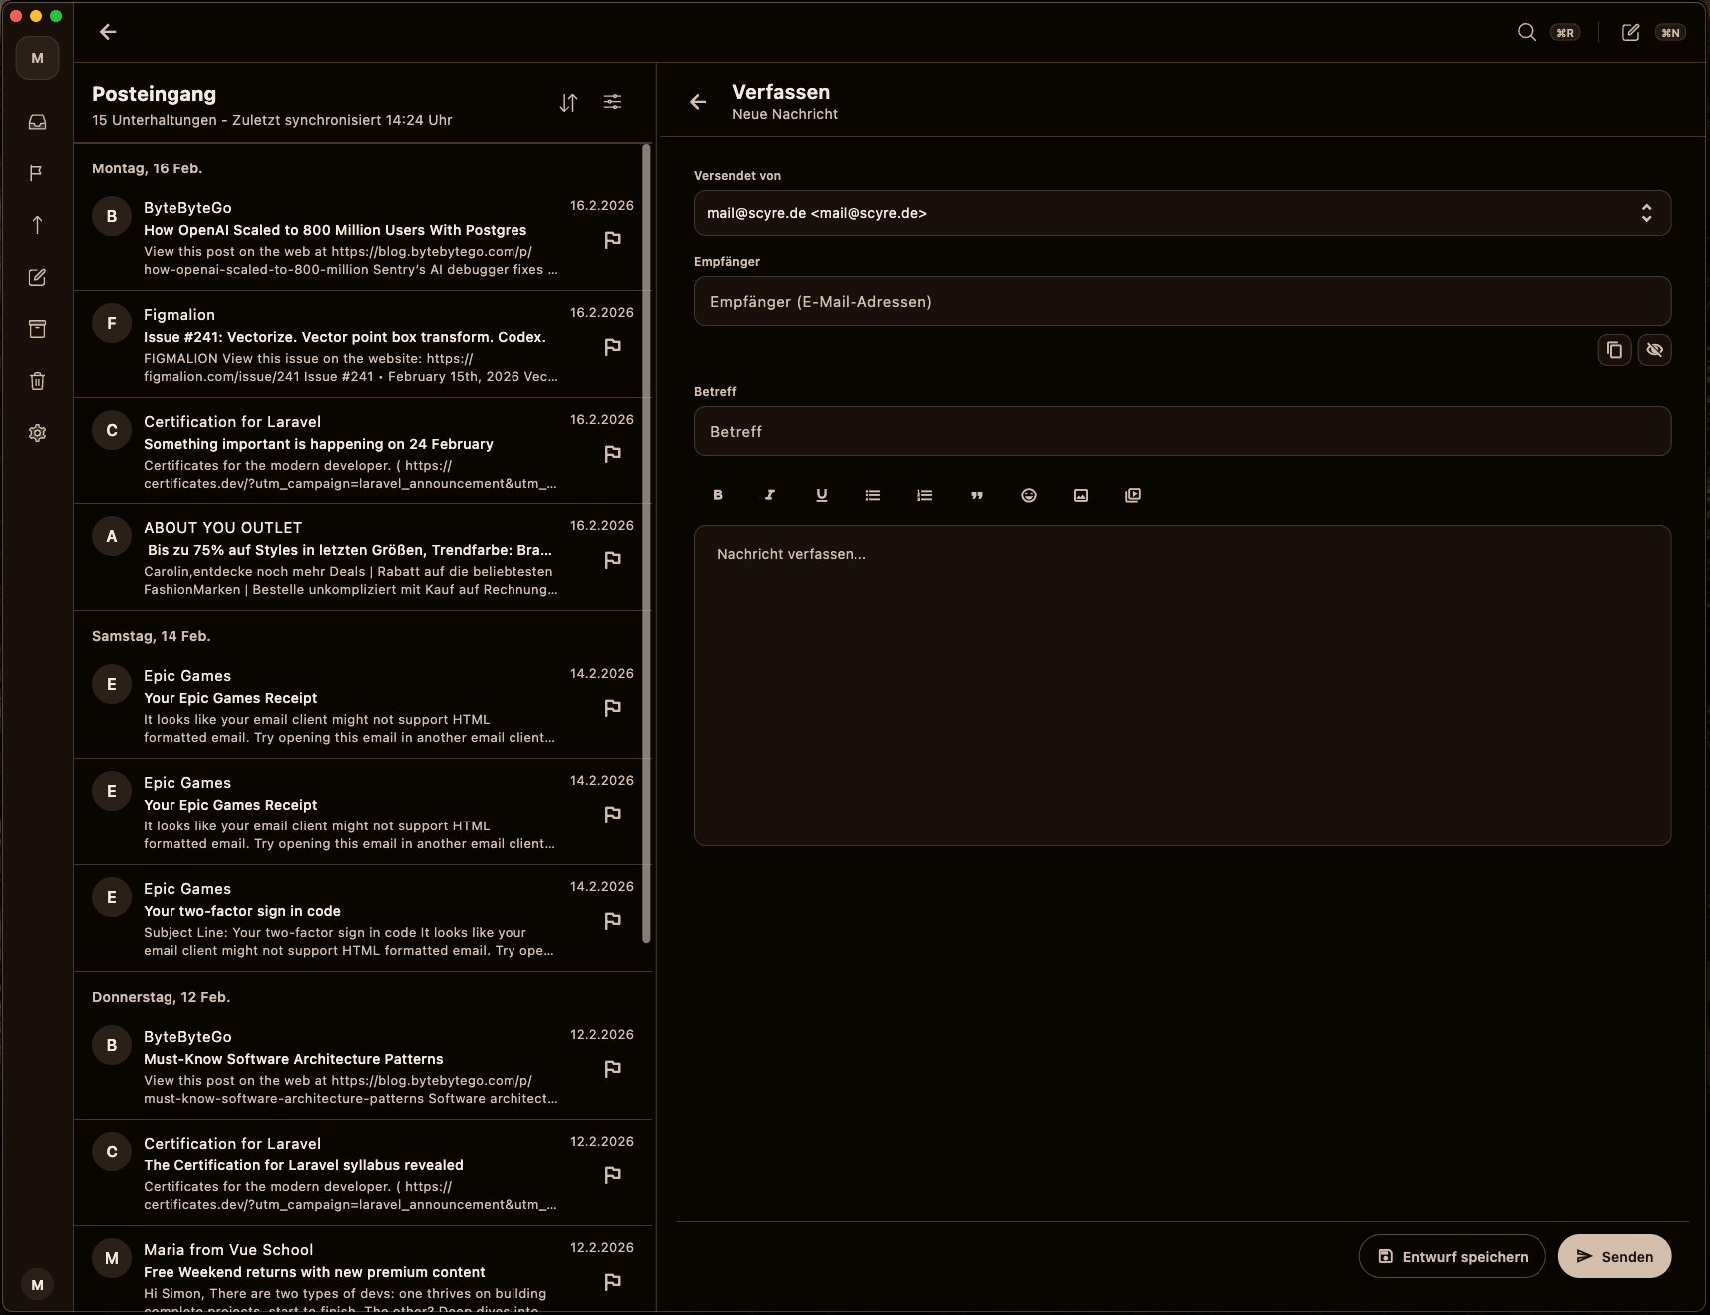Open the settings gear in the sidebar
Screen dimensions: 1710x1315
pyautogui.click(x=37, y=432)
